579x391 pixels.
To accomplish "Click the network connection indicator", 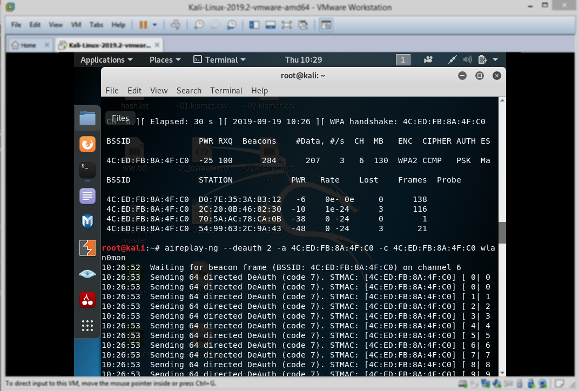I will [452, 59].
